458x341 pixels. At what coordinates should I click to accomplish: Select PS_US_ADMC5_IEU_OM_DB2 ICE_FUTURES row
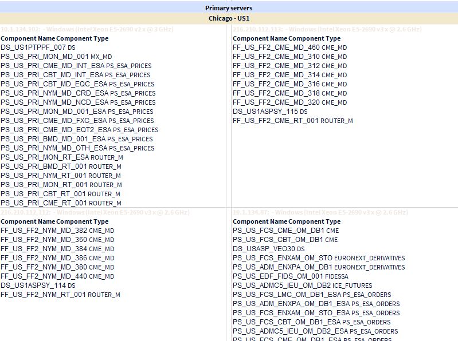[302, 286]
